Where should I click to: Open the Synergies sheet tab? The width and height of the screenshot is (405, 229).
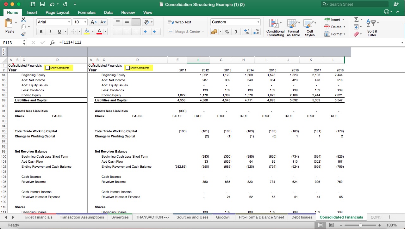(x=120, y=217)
